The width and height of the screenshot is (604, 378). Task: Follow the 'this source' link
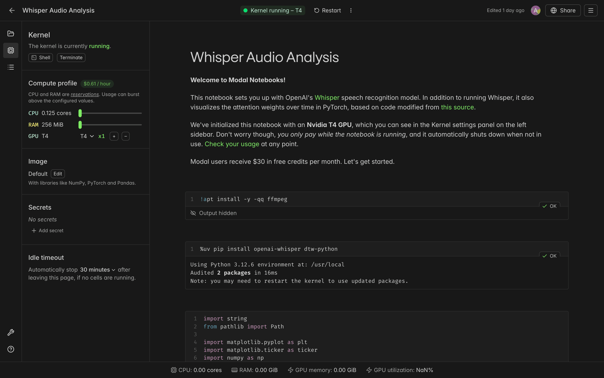[457, 107]
